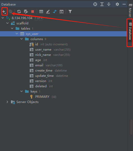Click the New data source plus icon
The width and height of the screenshot is (133, 151).
pos(4,12)
